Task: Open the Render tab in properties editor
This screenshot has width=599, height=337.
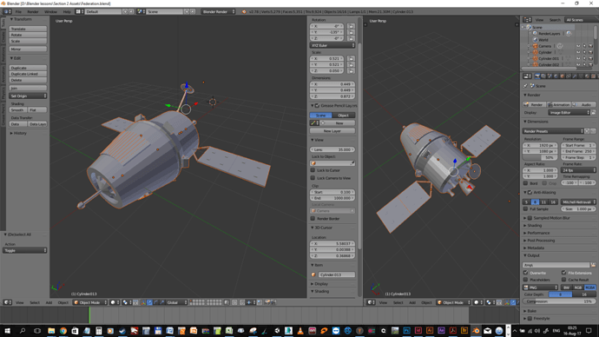Action: [537, 76]
